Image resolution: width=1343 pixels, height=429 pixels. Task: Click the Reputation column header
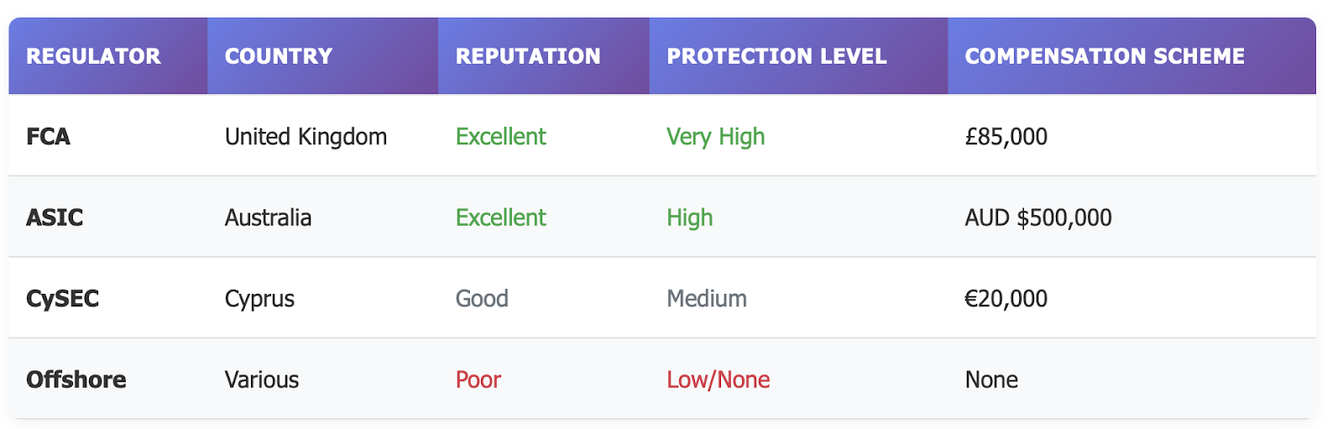pyautogui.click(x=528, y=56)
